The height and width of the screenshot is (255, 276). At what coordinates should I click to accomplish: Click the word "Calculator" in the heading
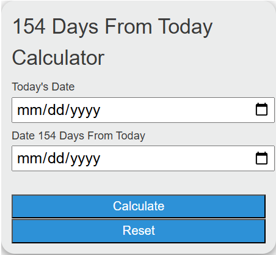coord(58,57)
